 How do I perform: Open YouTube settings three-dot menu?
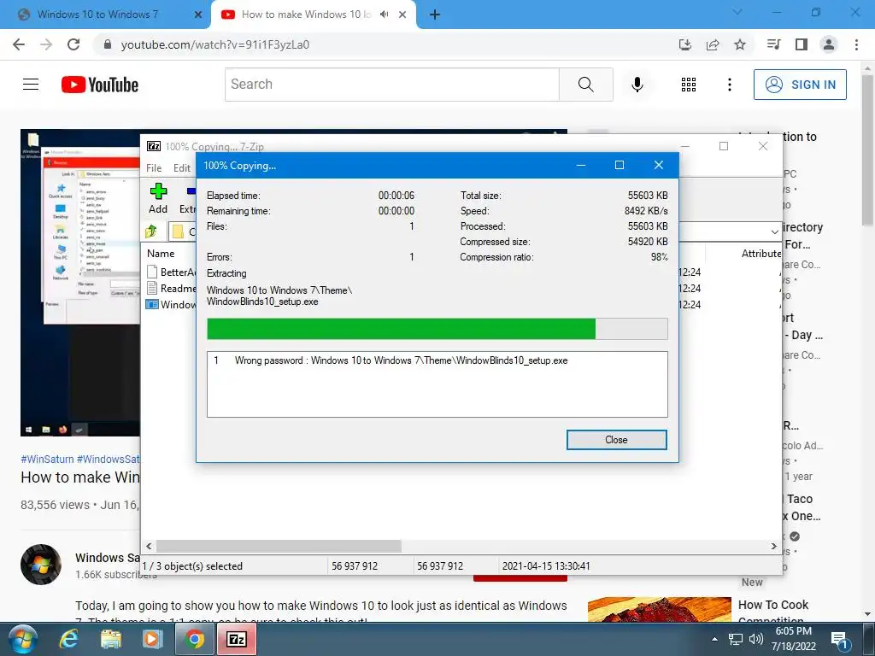pyautogui.click(x=730, y=85)
